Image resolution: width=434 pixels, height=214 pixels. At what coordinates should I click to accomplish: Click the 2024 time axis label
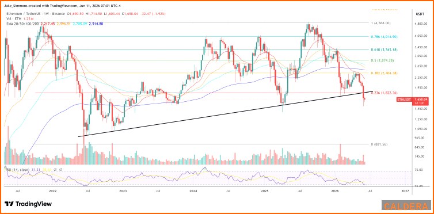193,191
